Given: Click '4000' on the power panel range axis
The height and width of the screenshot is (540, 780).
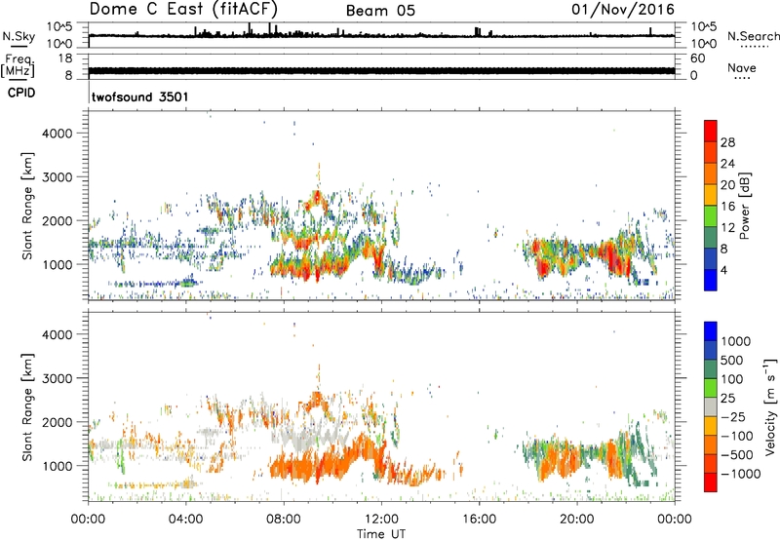Looking at the screenshot, I should (x=58, y=134).
